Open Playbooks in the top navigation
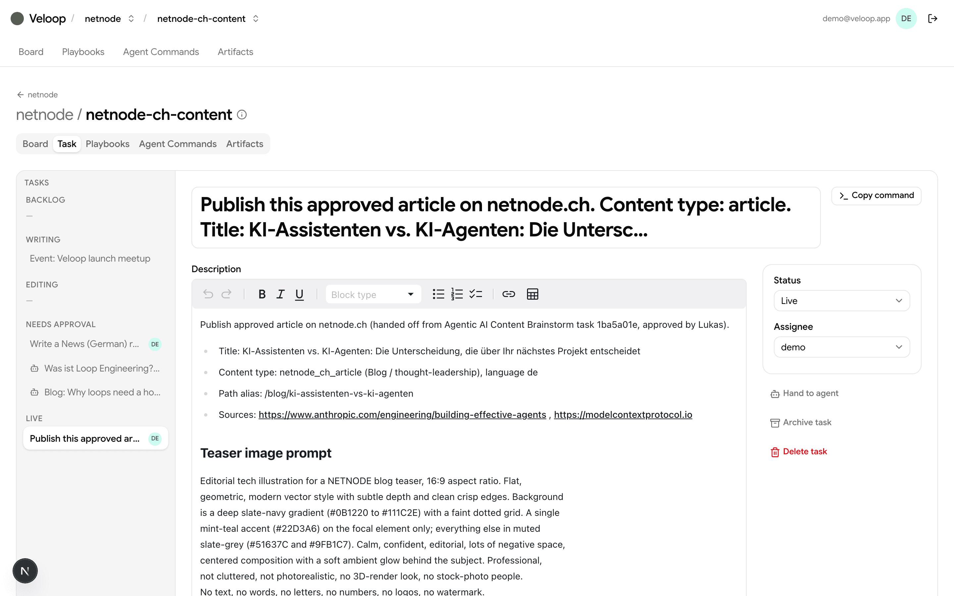 pyautogui.click(x=83, y=52)
